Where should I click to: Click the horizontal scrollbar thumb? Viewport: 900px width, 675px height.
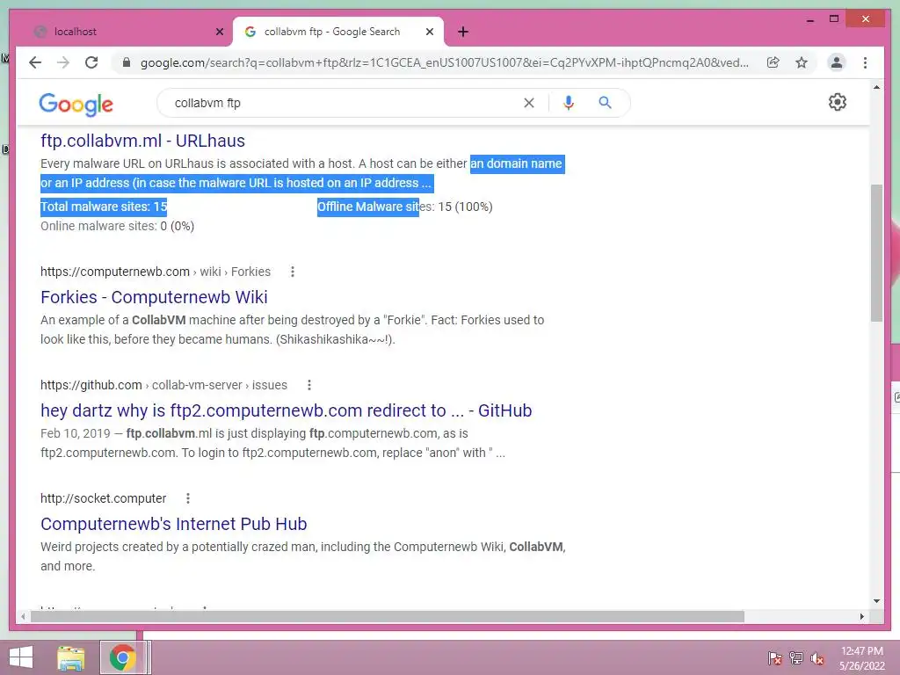pyautogui.click(x=388, y=616)
